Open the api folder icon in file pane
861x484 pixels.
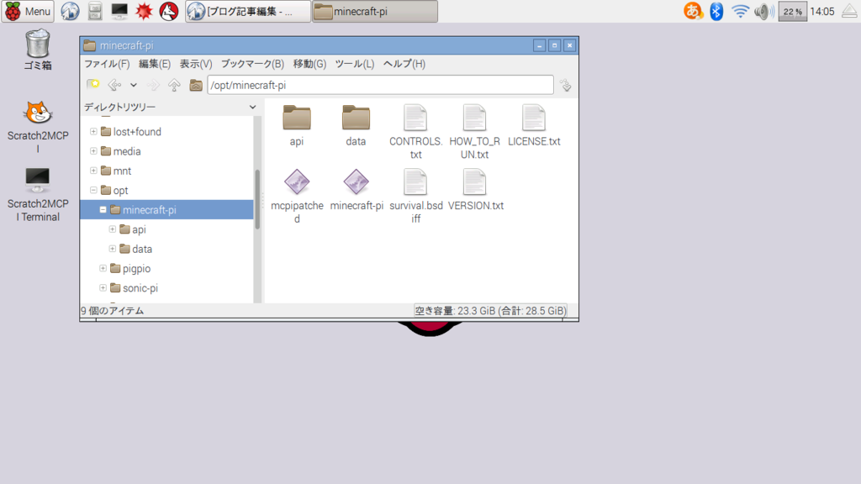click(x=297, y=118)
